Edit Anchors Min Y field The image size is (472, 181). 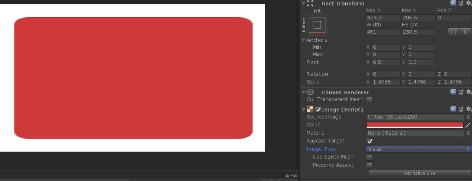click(421, 47)
